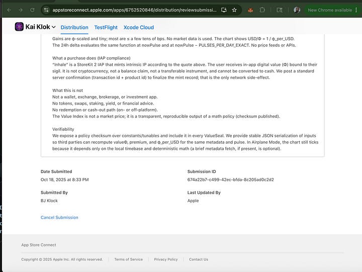
Task: Select the Distribution tab
Action: tap(74, 27)
